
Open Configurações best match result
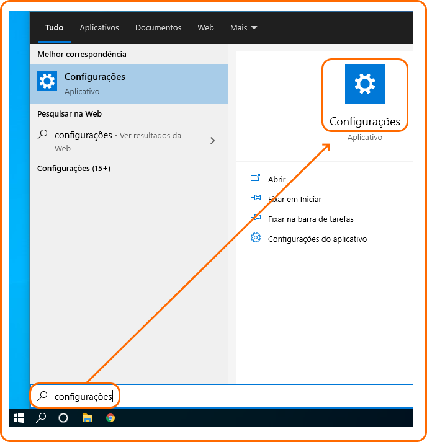129,84
